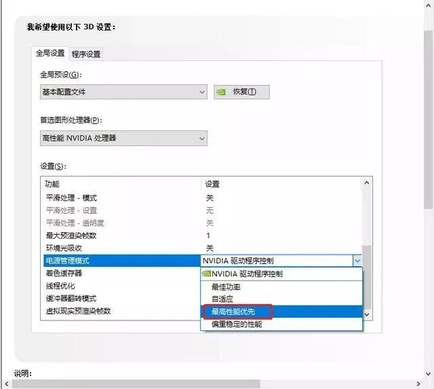Select the 最大预渲染帧数 setting row
The image size is (434, 389).
(71, 236)
